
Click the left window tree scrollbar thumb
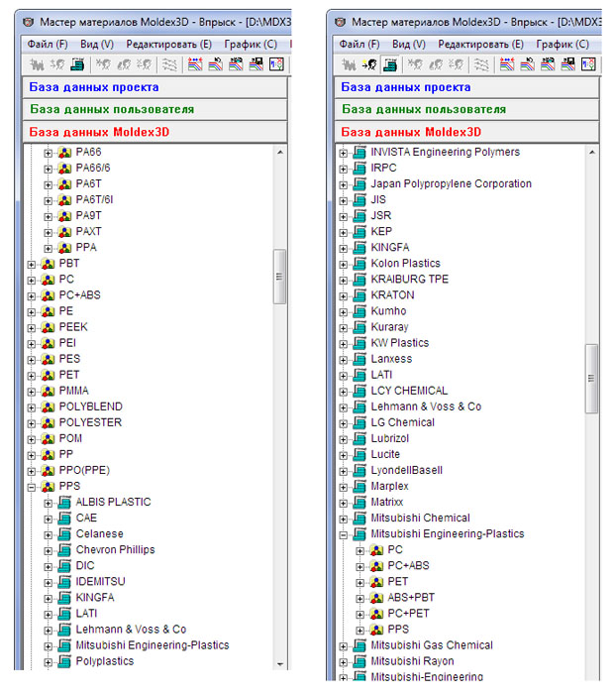(x=279, y=277)
